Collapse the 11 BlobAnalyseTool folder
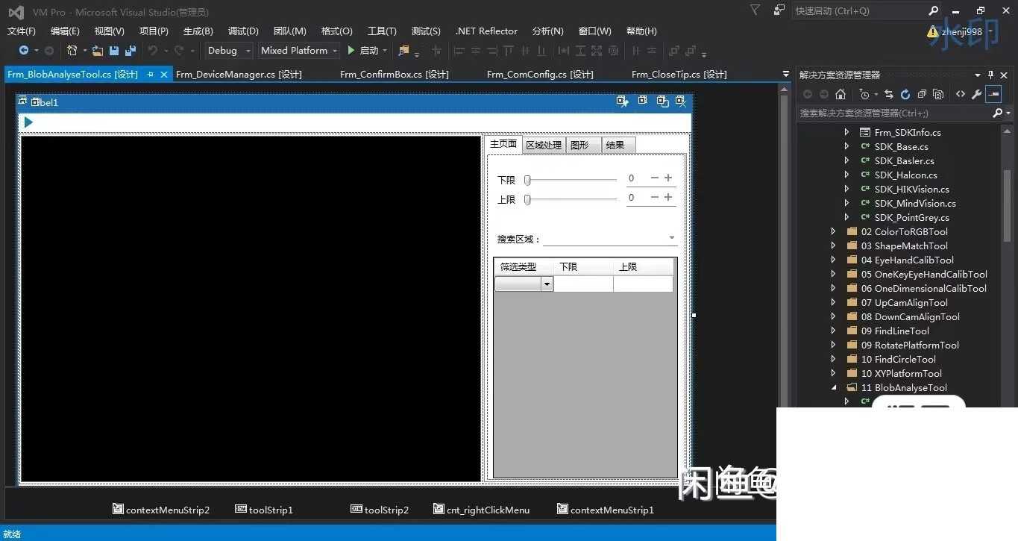 point(833,388)
